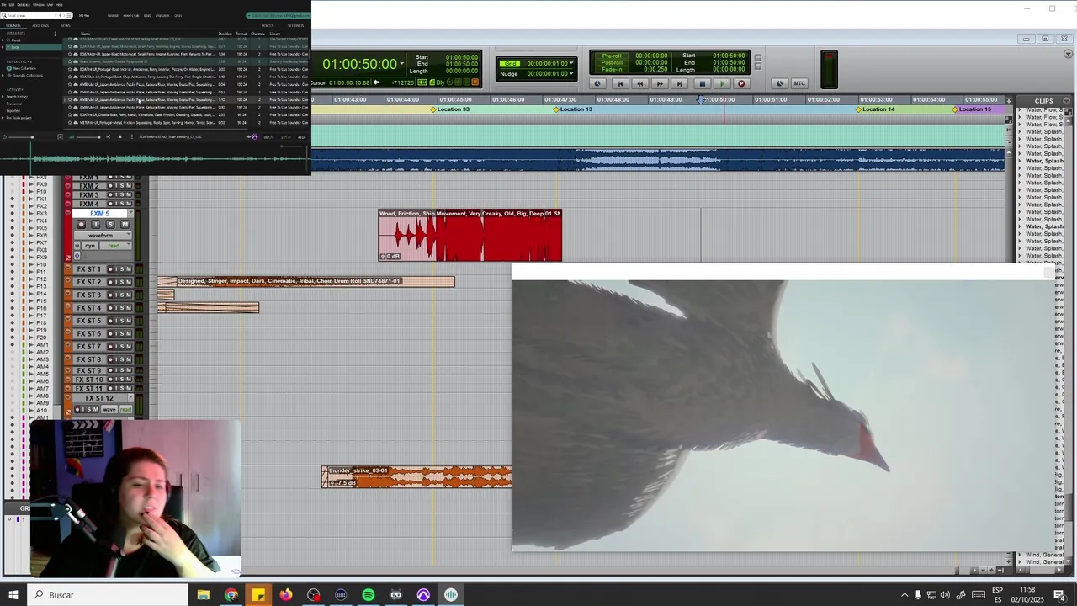Viewport: 1077px width, 606px height.
Task: Open the Clips list menu arrow
Action: [x=1067, y=101]
